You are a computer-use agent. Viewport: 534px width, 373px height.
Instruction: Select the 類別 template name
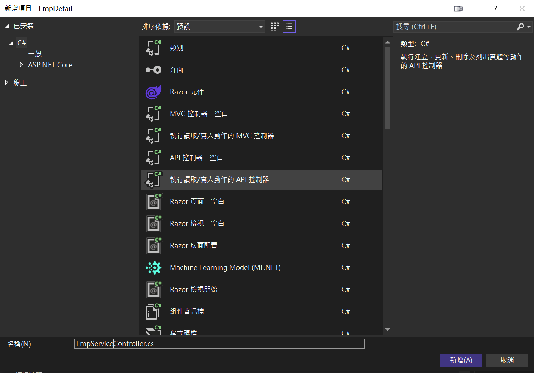(x=177, y=48)
